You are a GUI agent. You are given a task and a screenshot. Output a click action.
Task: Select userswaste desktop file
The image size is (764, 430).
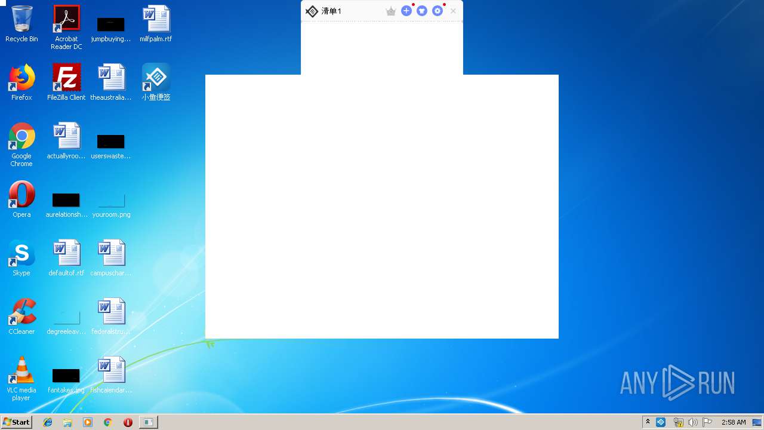pos(111,146)
